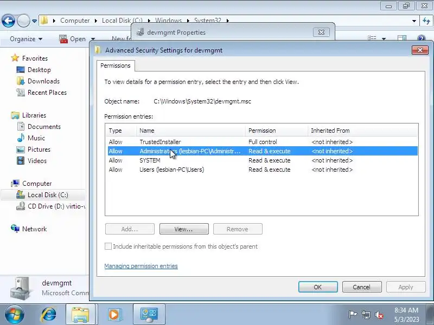The image size is (434, 325).
Task: Select the TrustedInstaller permission entry
Action: (263, 142)
